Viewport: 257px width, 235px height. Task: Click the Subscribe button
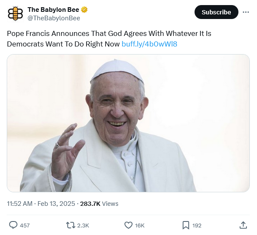216,12
